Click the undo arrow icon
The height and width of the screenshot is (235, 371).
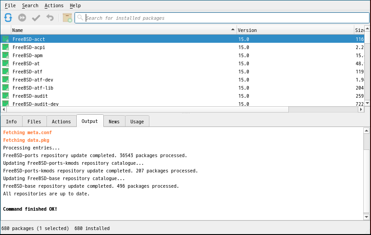pyautogui.click(x=50, y=18)
